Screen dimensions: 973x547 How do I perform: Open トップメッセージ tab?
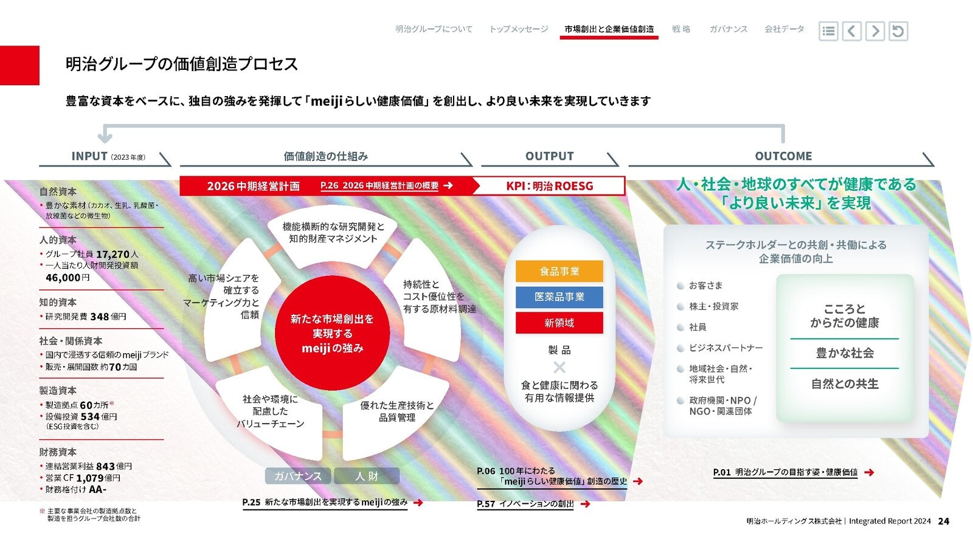[x=519, y=29]
